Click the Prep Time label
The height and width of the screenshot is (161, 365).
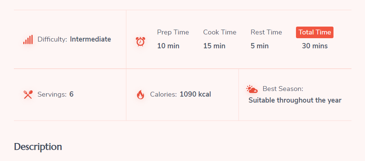[173, 32]
